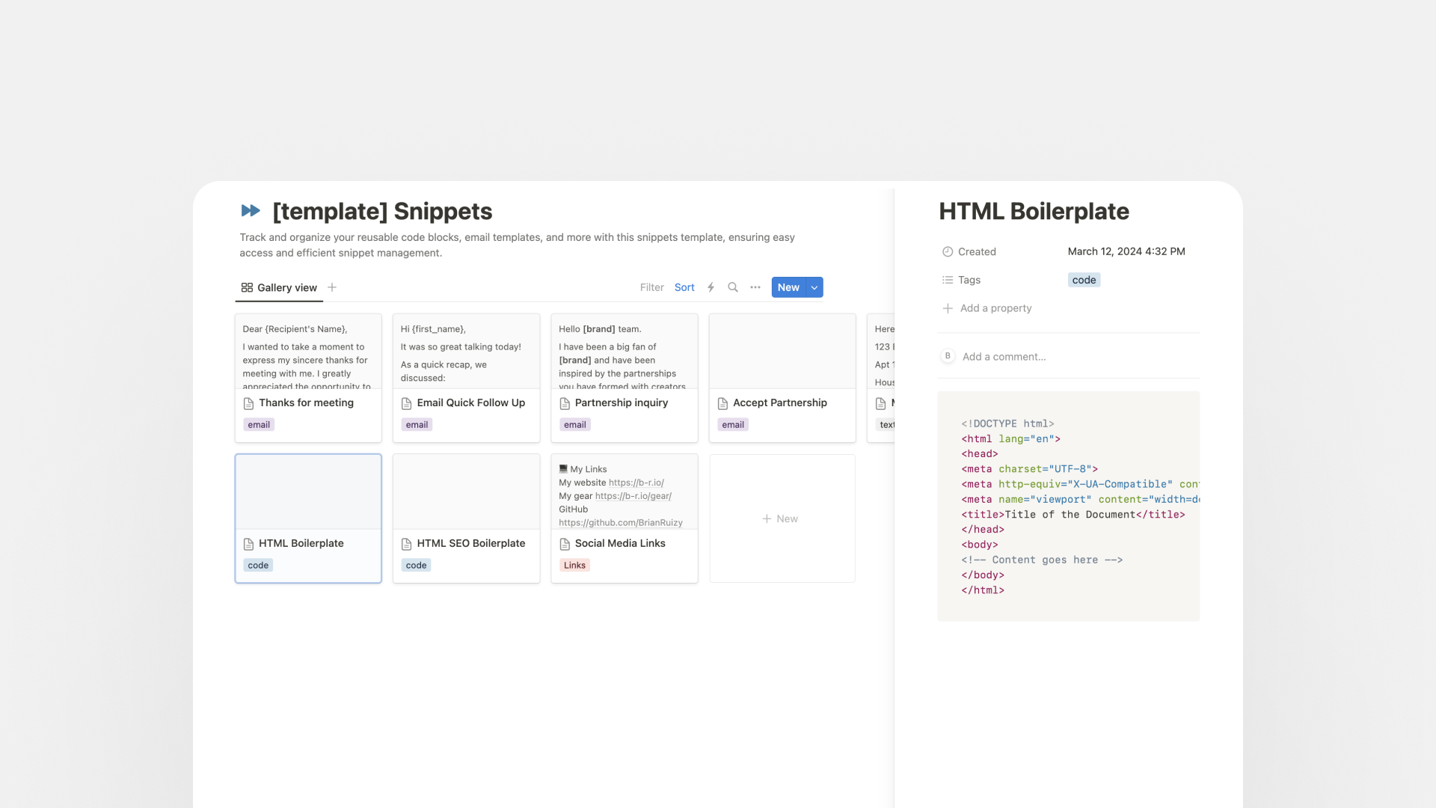Open the Filter option

click(651, 287)
